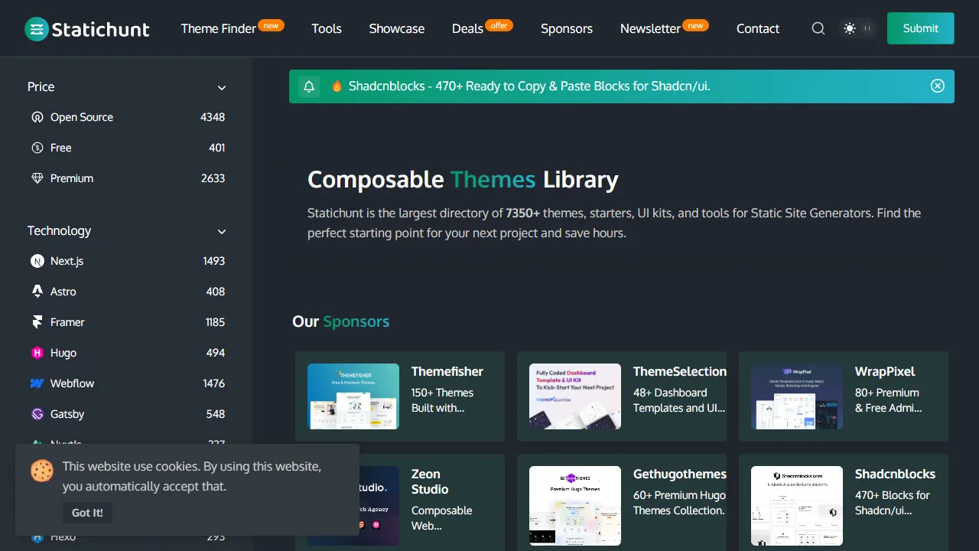This screenshot has width=979, height=551.
Task: Click the 'new' badge on Theme Finder
Action: coord(271,25)
